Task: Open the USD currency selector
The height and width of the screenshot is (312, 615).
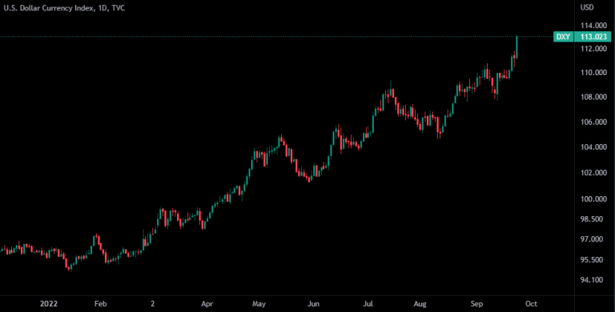Action: [x=587, y=7]
